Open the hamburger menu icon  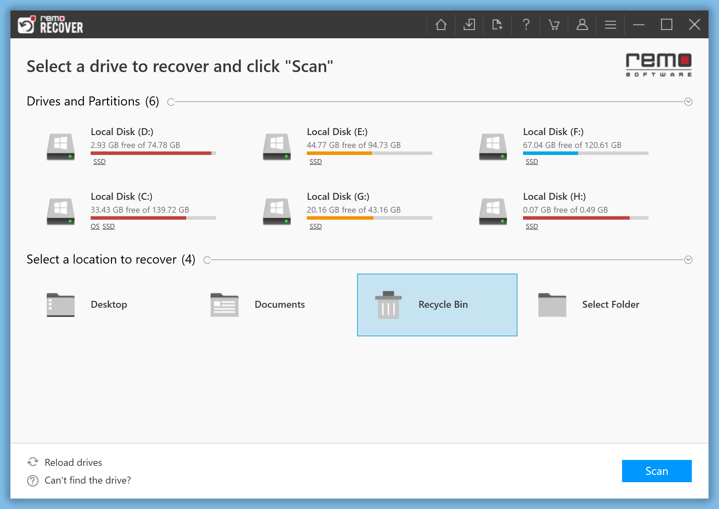611,25
